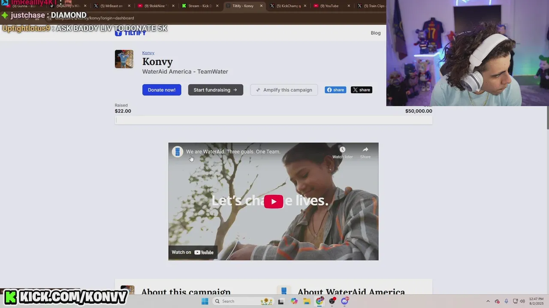Click the Tiltify logo in header

130,33
